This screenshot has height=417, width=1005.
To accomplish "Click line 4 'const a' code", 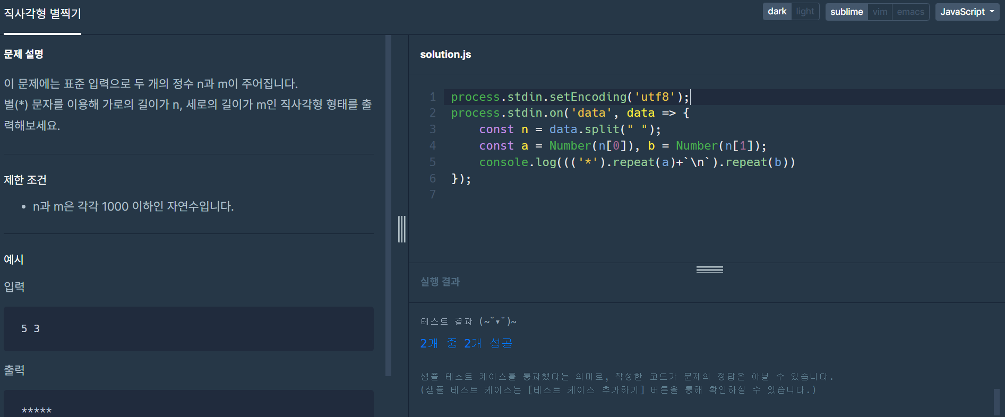I will pyautogui.click(x=623, y=146).
